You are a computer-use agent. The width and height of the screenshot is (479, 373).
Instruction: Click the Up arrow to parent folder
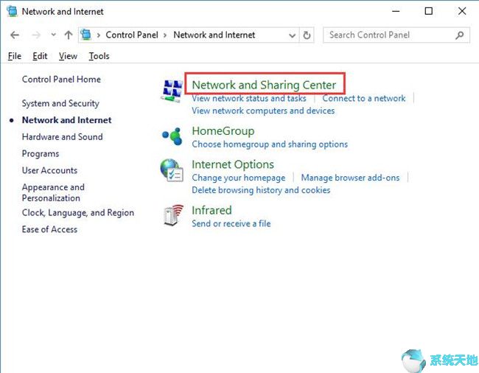(69, 35)
